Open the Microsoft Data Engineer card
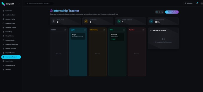 point(117,37)
